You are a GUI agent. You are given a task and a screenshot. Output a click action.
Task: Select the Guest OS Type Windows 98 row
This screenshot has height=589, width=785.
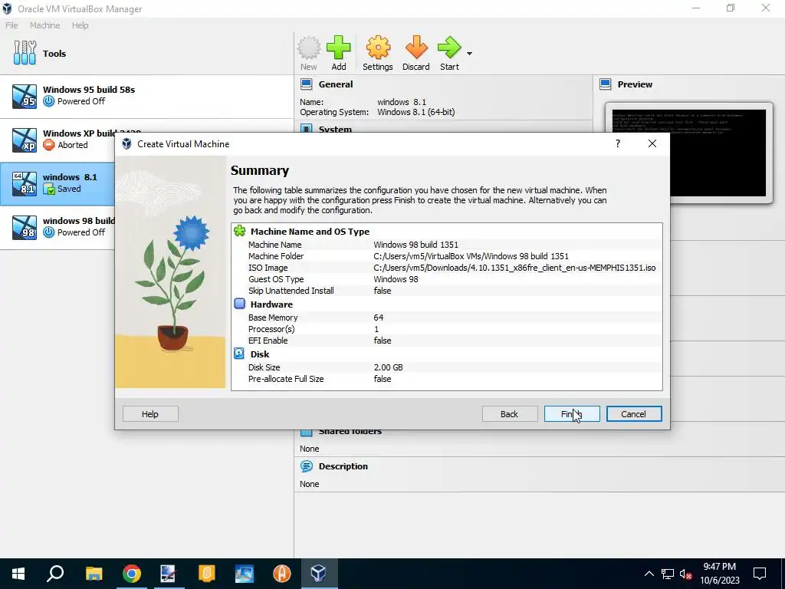pyautogui.click(x=447, y=279)
